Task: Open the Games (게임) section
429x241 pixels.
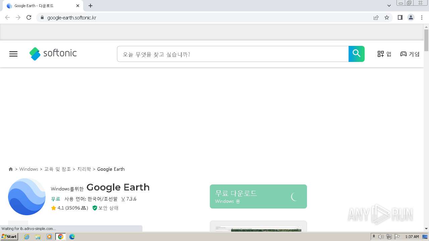Action: (x=410, y=54)
